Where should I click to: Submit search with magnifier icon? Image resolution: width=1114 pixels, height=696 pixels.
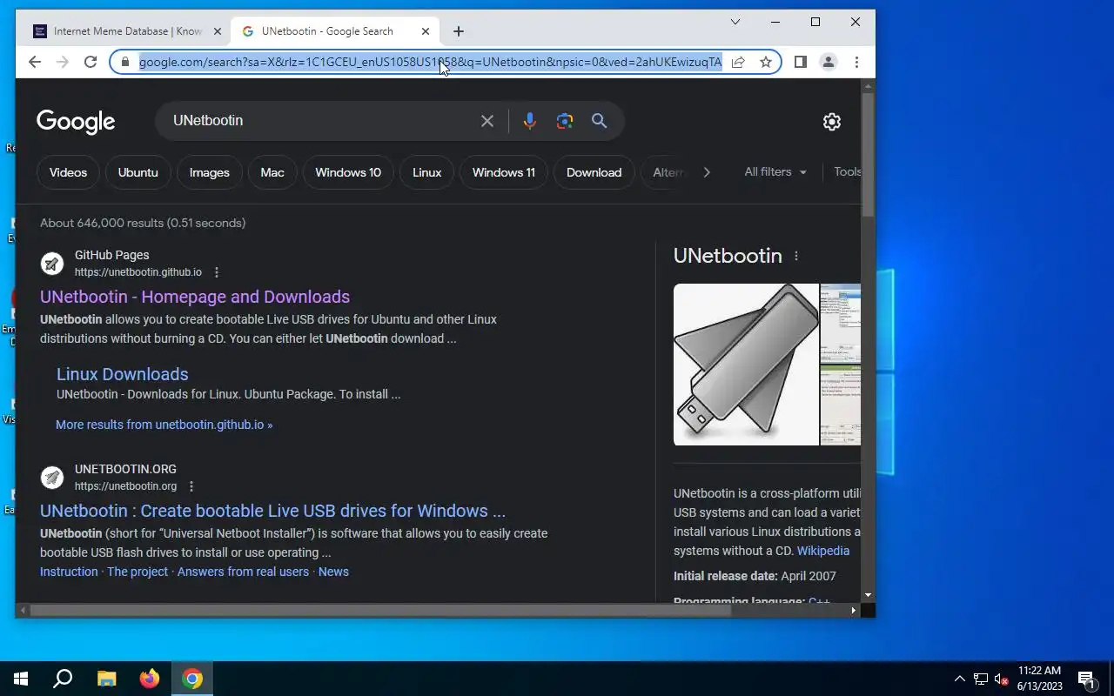click(600, 121)
